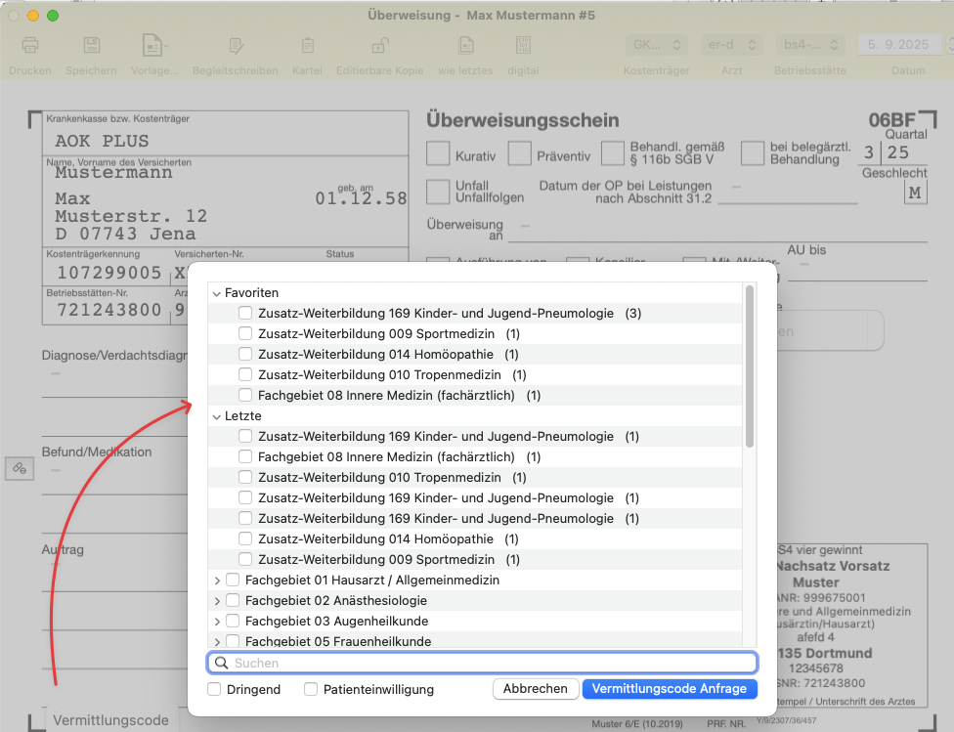Click the Vermittlungscode Anfrage button
Viewport: 954px width, 732px height.
point(670,689)
